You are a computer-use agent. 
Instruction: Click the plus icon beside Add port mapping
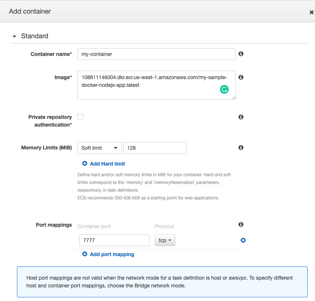85,254
